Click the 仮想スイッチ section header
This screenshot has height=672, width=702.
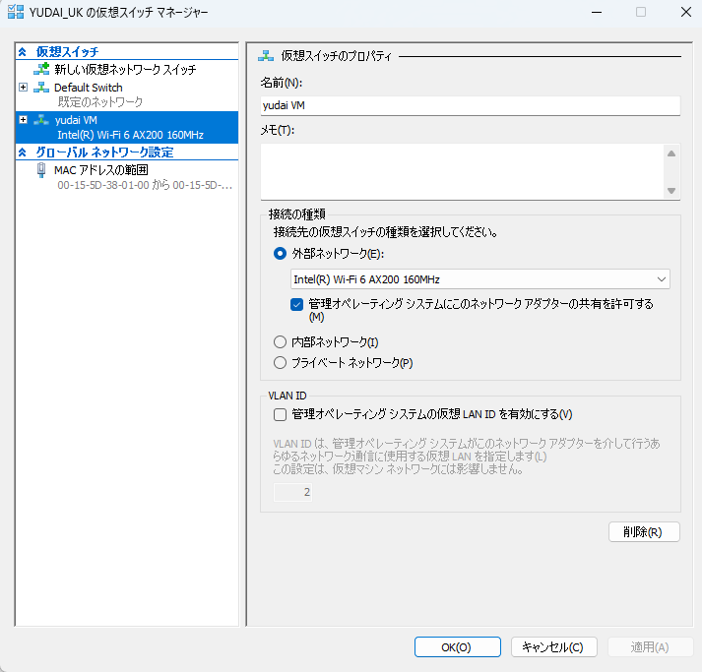click(x=67, y=52)
